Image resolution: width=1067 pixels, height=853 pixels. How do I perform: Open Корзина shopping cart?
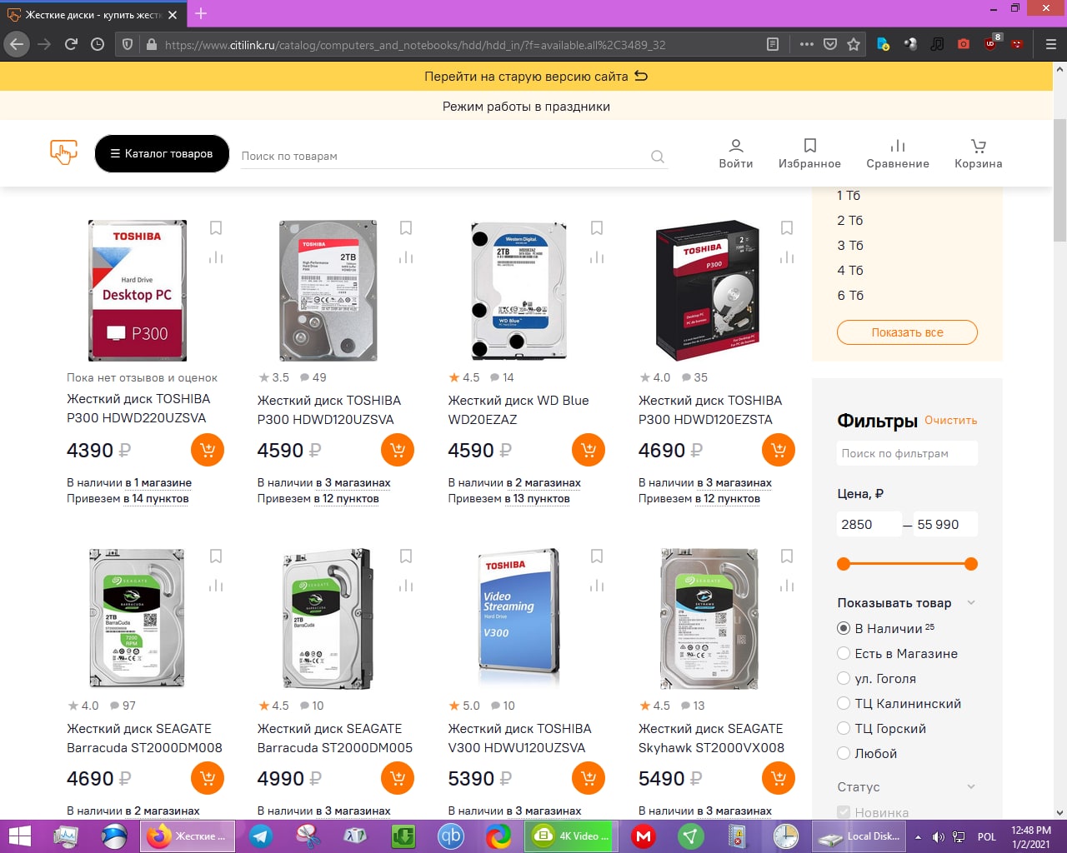pos(979,154)
